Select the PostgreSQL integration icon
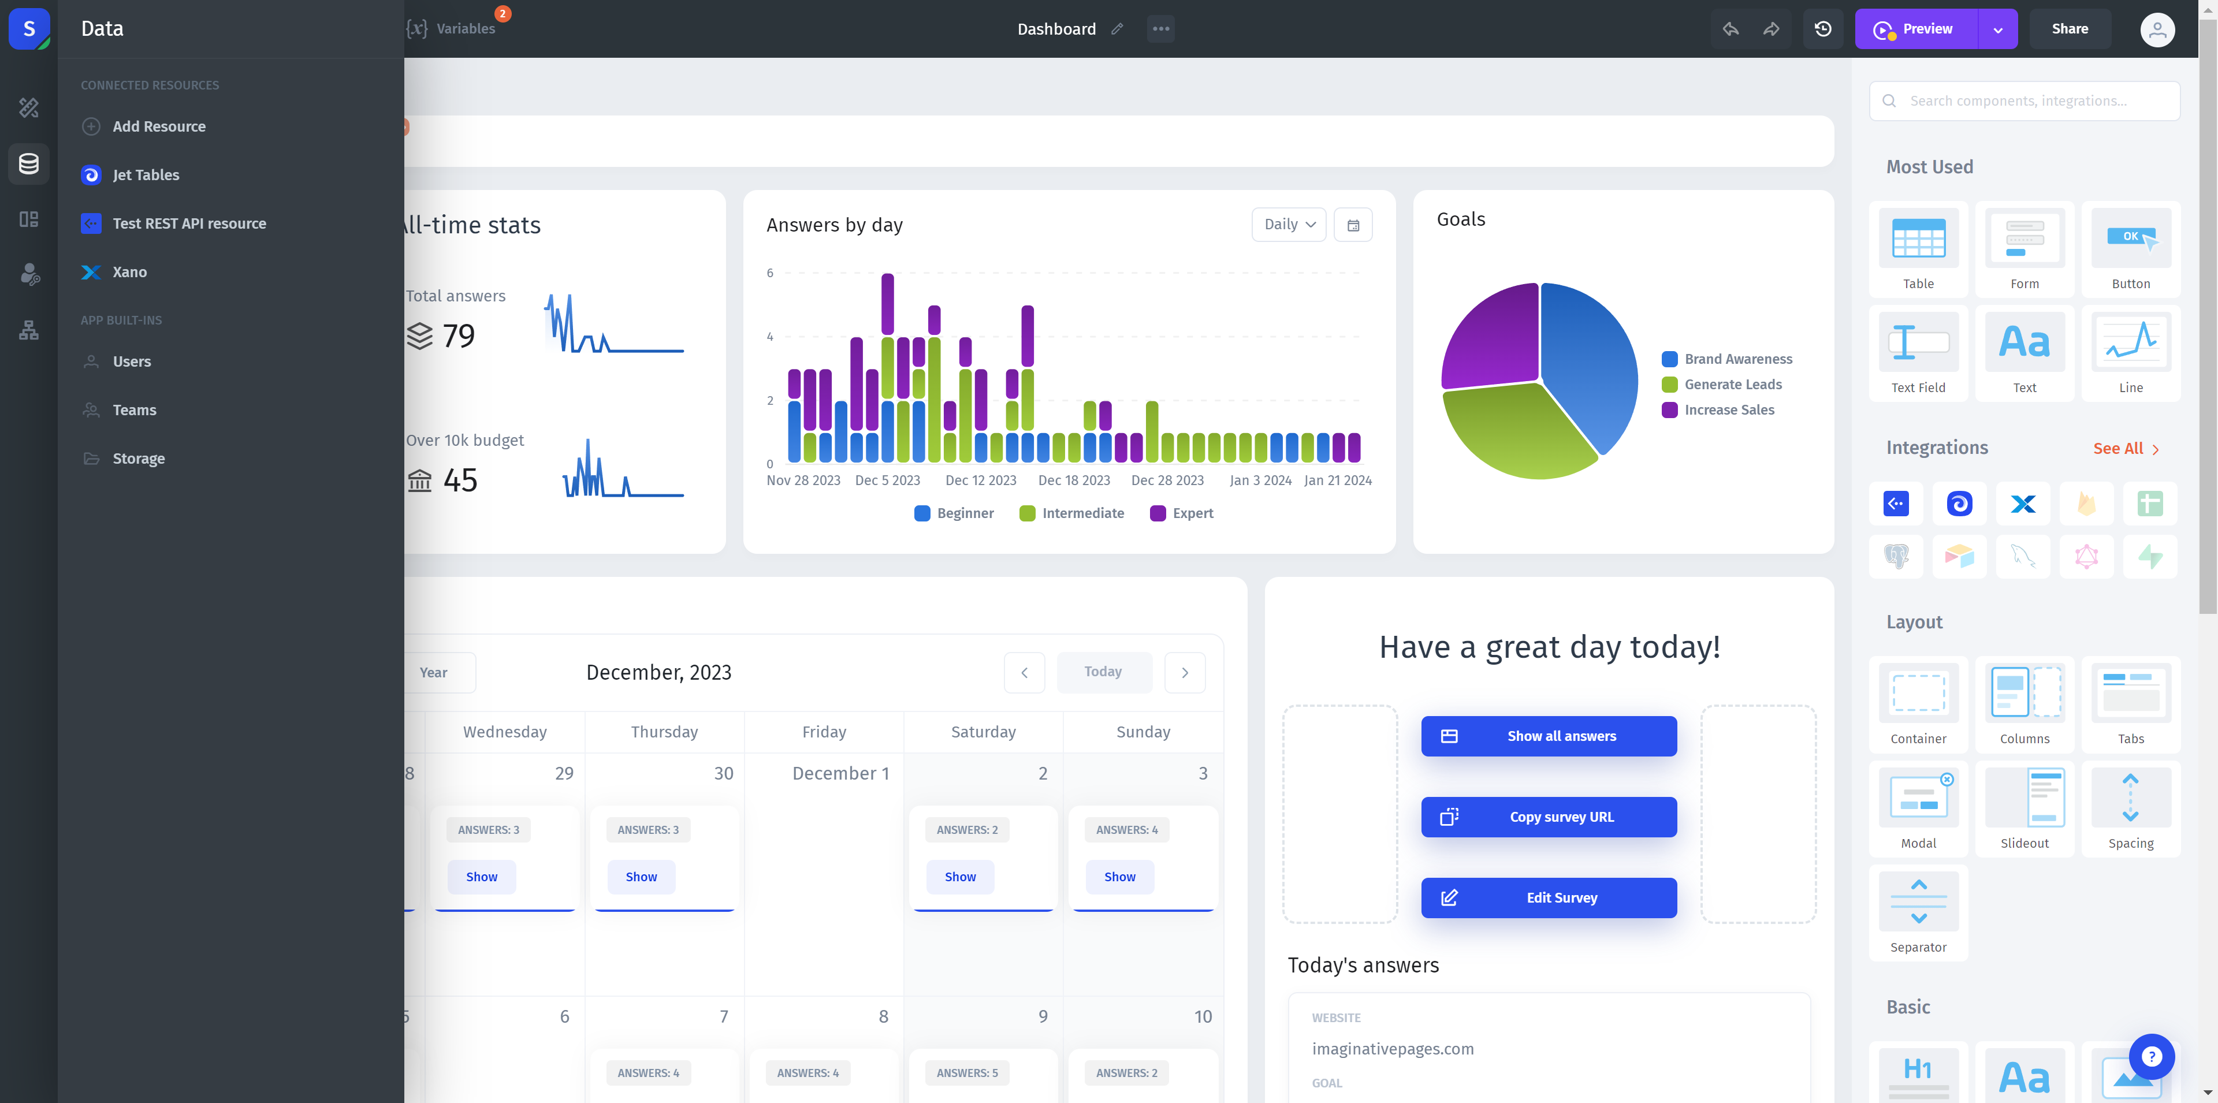The height and width of the screenshot is (1103, 2218). (1896, 557)
